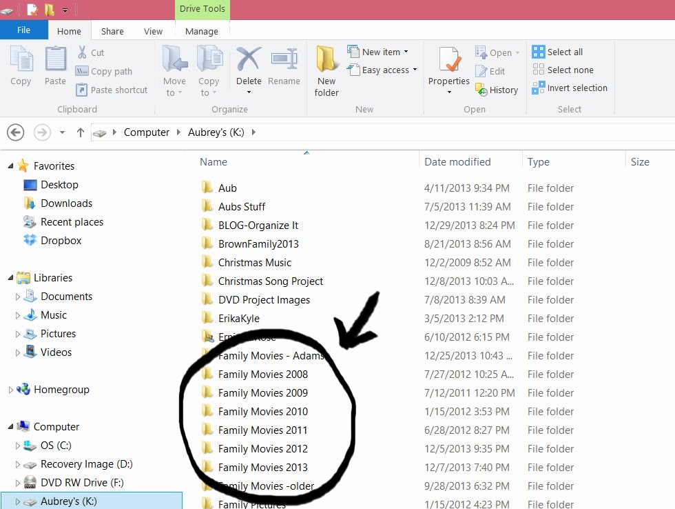675x509 pixels.
Task: Collapse the Computer tree node
Action: [10, 427]
